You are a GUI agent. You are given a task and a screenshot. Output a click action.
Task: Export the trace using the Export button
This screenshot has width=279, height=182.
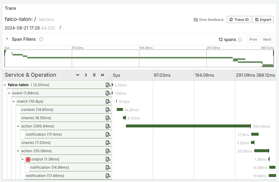[263, 19]
